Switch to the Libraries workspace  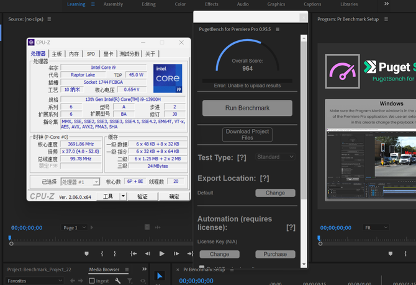[349, 4]
